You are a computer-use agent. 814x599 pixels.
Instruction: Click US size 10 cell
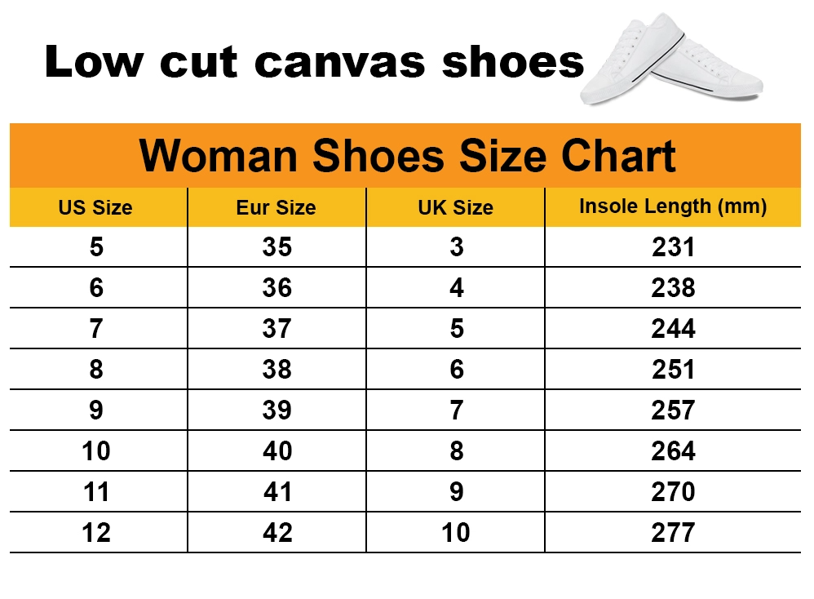[x=96, y=451]
